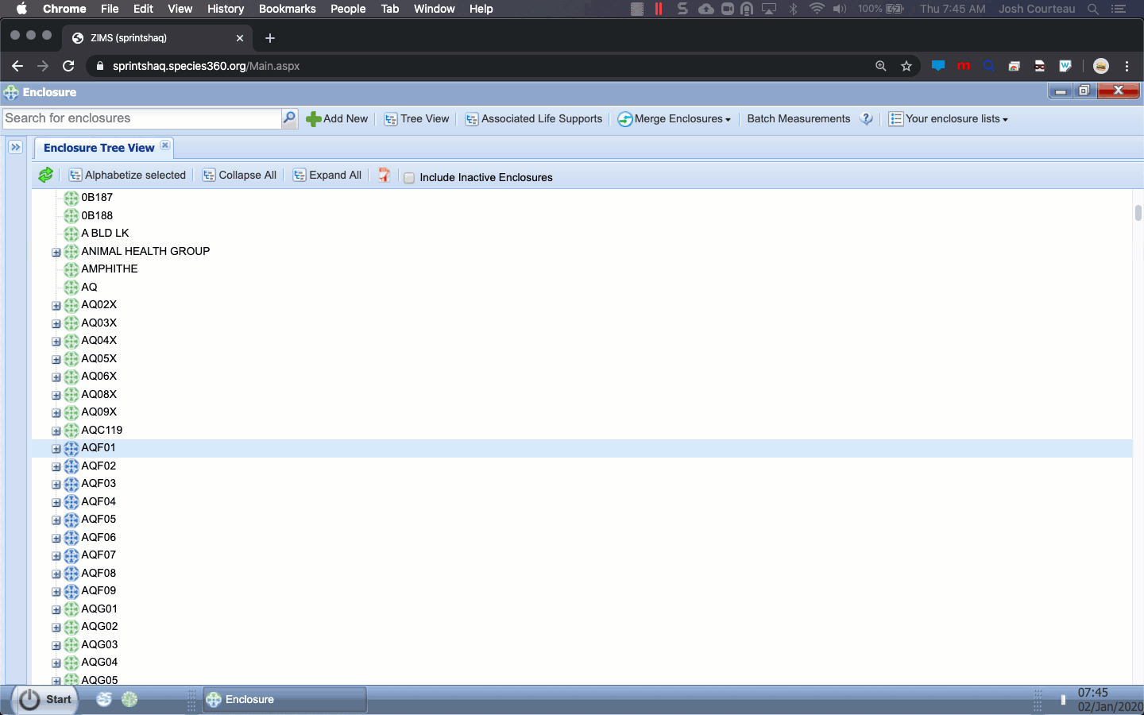Select the AQG04 tree item
1144x715 pixels.
pos(99,662)
